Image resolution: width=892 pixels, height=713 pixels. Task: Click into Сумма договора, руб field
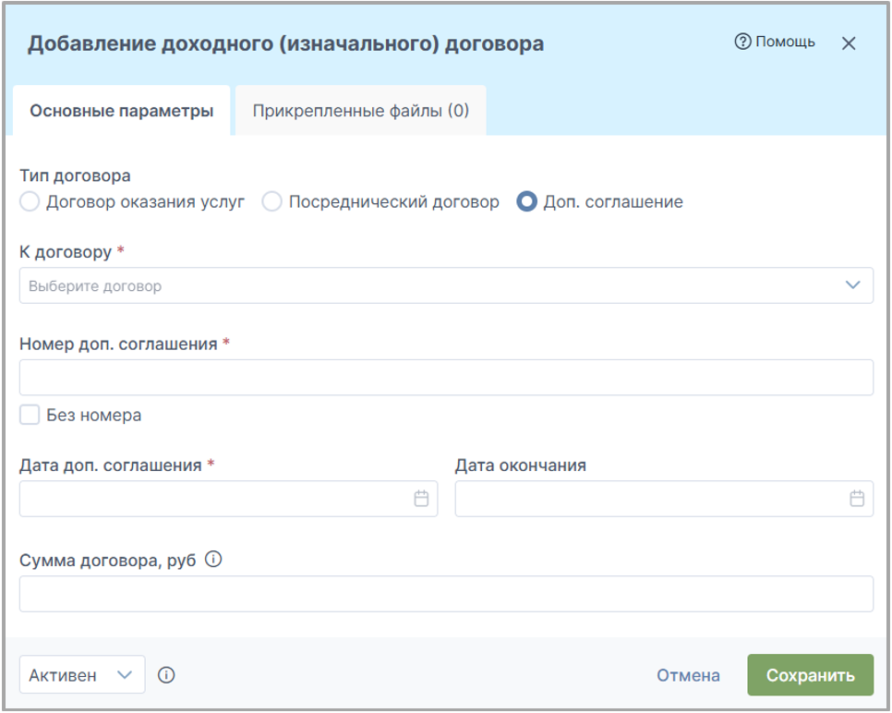tap(446, 594)
